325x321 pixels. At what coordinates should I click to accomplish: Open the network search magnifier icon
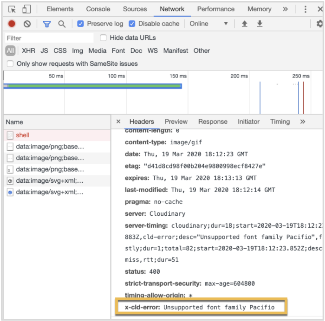pyautogui.click(x=62, y=24)
